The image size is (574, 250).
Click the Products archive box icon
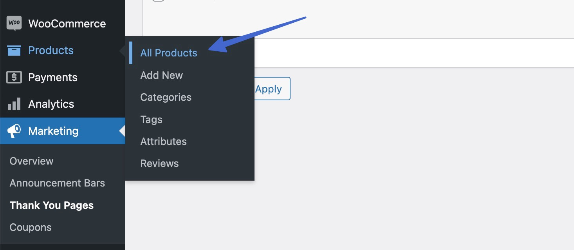(x=14, y=51)
